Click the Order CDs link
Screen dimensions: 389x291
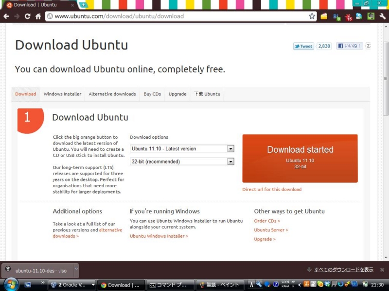[x=267, y=221]
